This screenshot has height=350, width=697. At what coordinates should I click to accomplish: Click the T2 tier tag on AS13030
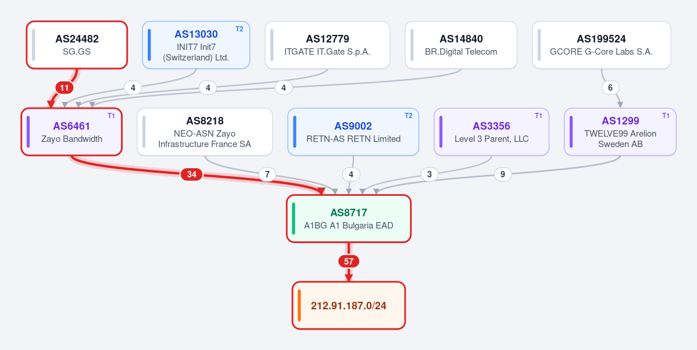click(239, 29)
